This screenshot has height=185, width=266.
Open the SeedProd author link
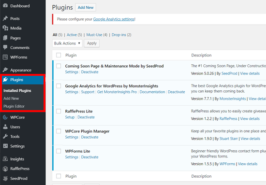tap(229, 73)
